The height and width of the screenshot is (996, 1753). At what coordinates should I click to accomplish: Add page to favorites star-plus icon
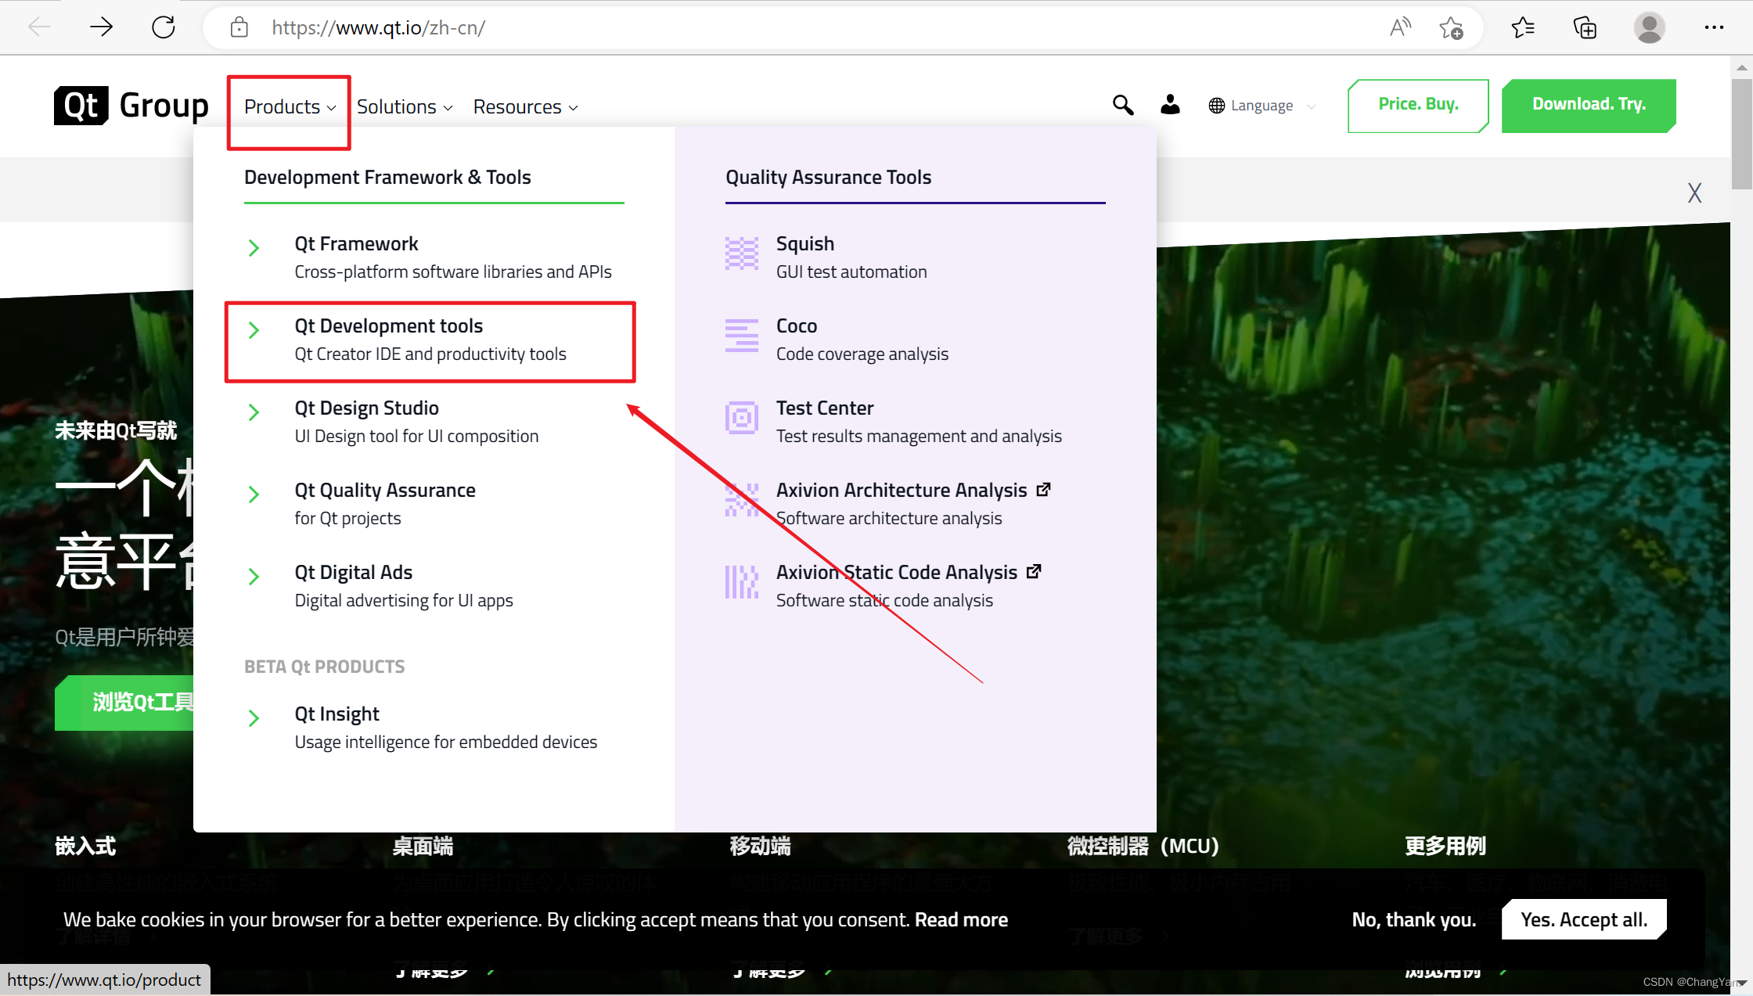click(x=1451, y=28)
